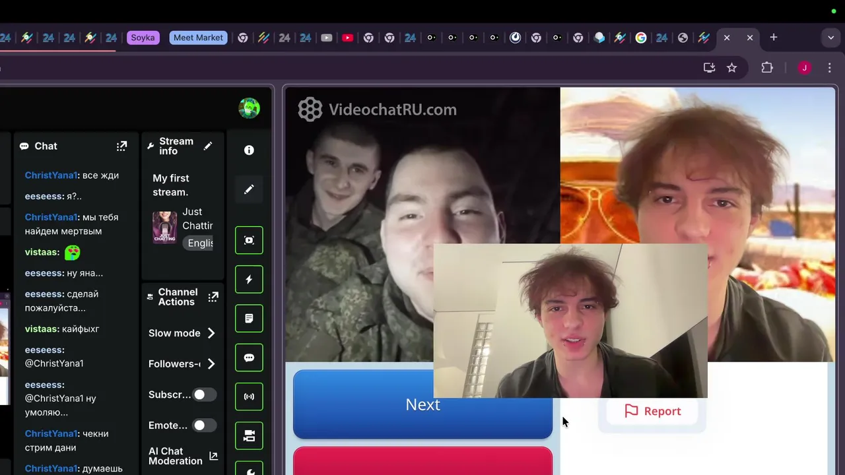845x475 pixels.
Task: Click the screen capture icon in sidebar
Action: coord(249,240)
